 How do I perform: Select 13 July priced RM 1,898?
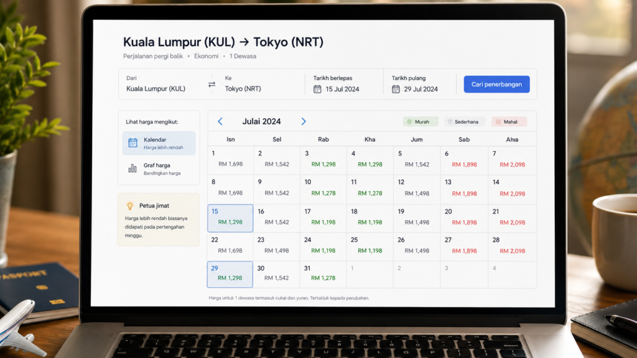464,190
